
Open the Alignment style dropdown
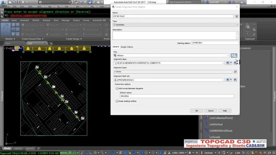pos(169,63)
